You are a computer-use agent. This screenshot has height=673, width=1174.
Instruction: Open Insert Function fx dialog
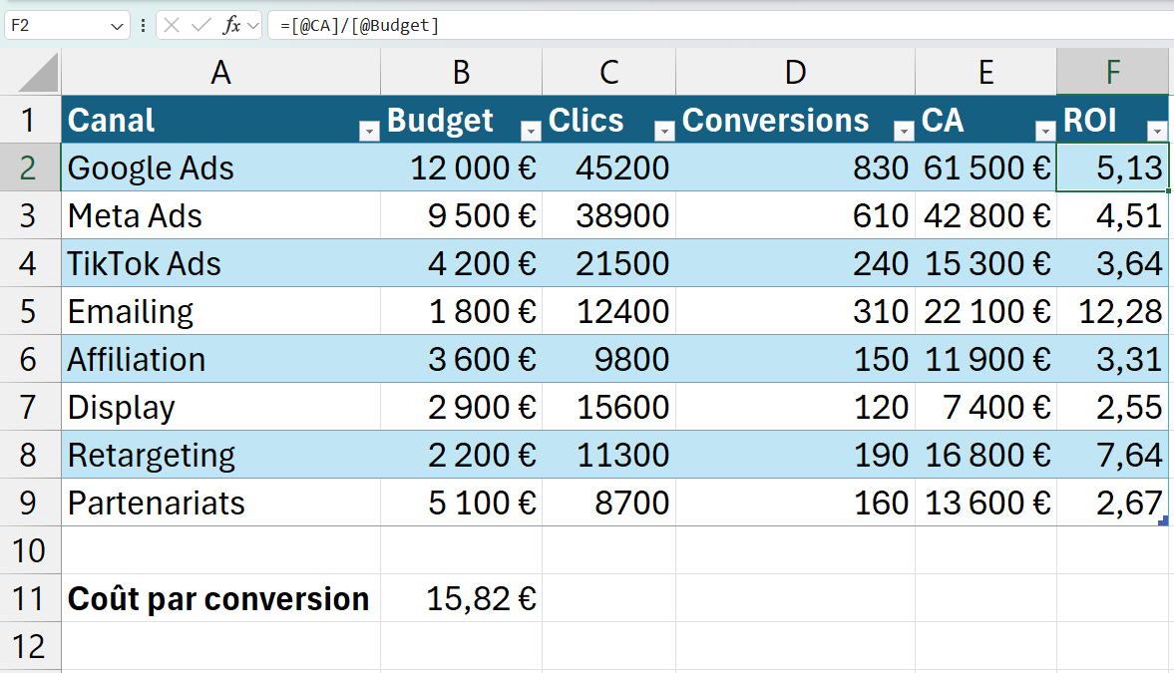pos(231,26)
